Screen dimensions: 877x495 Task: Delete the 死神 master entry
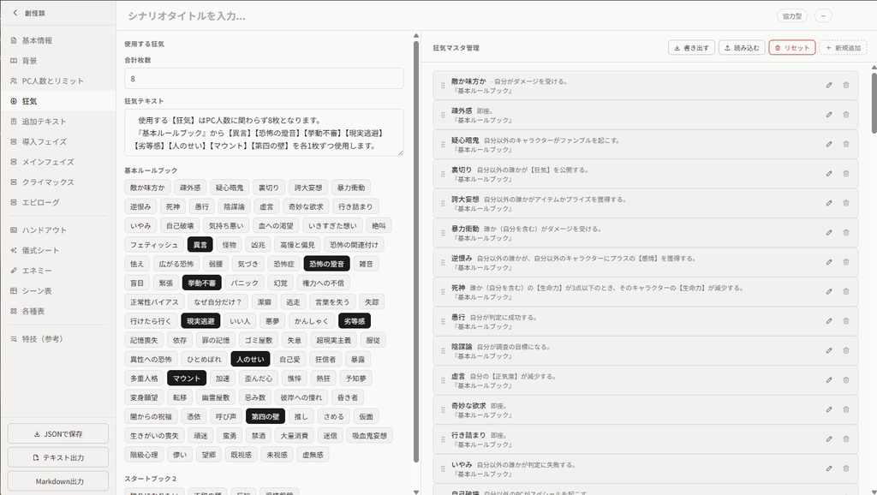click(x=845, y=291)
